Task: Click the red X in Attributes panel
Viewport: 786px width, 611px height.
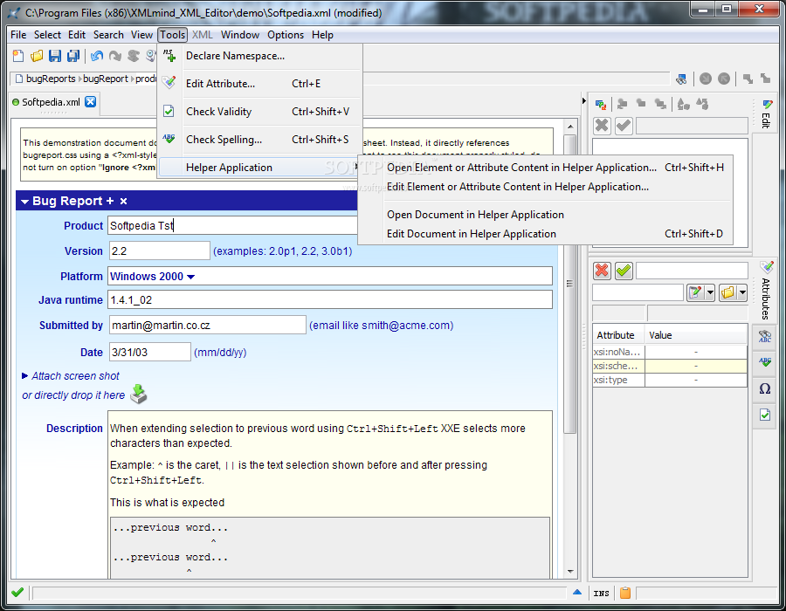Action: [602, 271]
